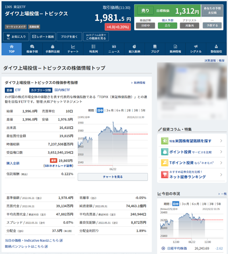This screenshot has width=228, height=254.
Task: Click the 予想する button
Action: point(212,25)
